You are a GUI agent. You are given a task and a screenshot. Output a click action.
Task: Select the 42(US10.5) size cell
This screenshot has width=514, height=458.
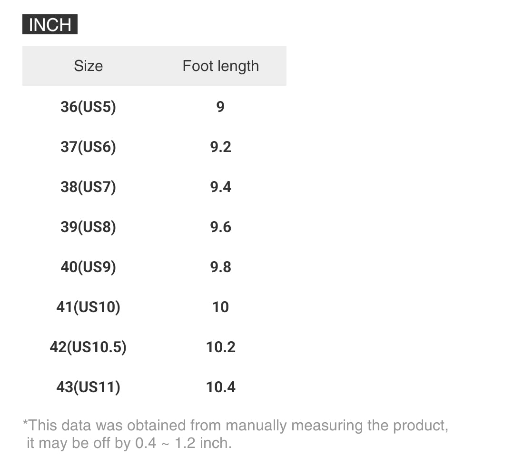point(88,347)
